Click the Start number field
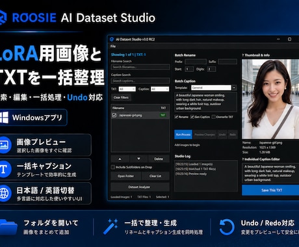 (x=189, y=69)
